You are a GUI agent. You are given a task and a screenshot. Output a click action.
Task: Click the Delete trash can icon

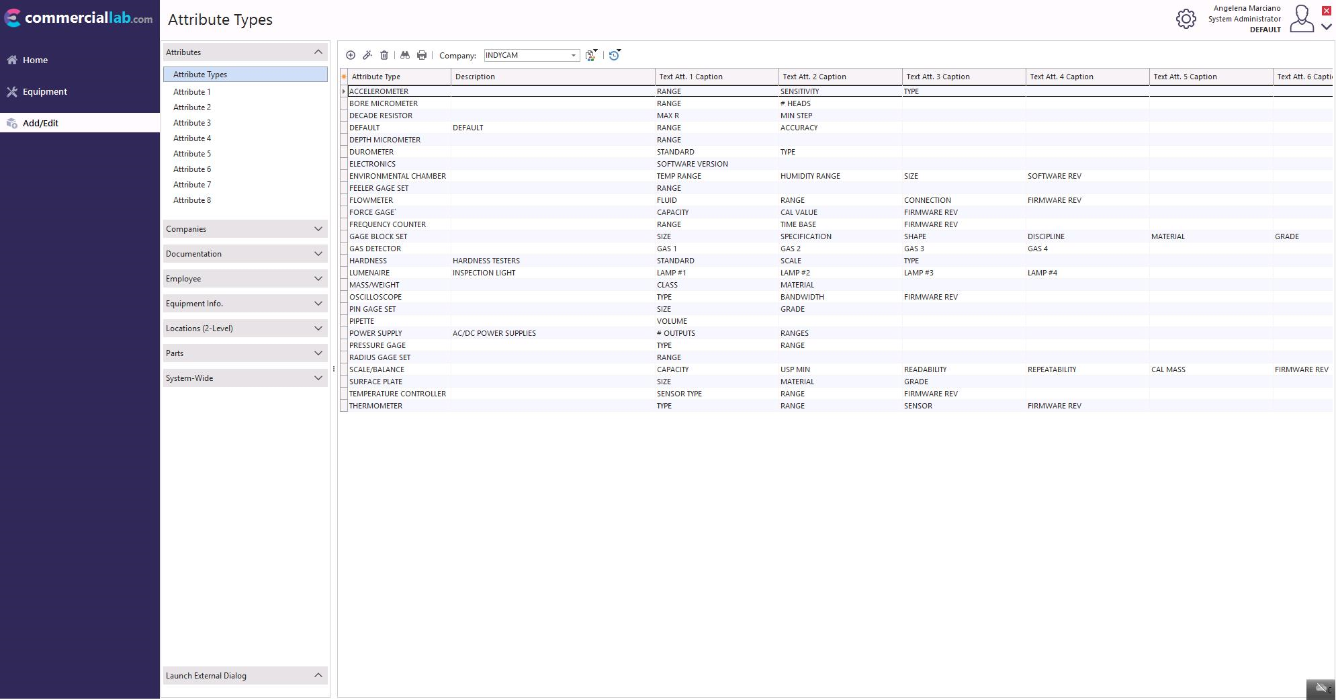tap(384, 55)
